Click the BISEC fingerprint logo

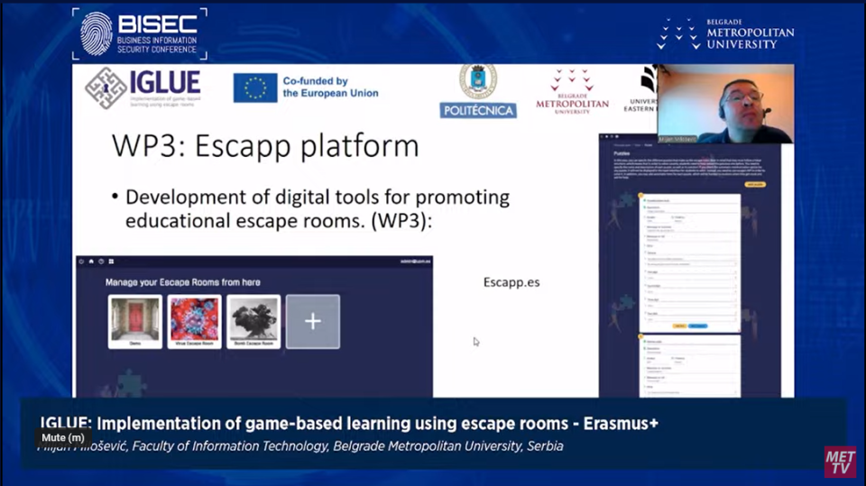97,33
